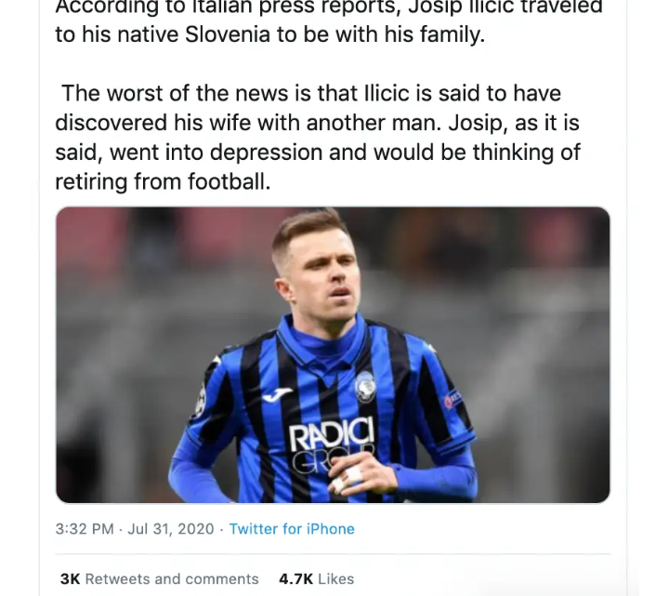View the 3K Retweets and comments list
The height and width of the screenshot is (596, 669).
(159, 578)
